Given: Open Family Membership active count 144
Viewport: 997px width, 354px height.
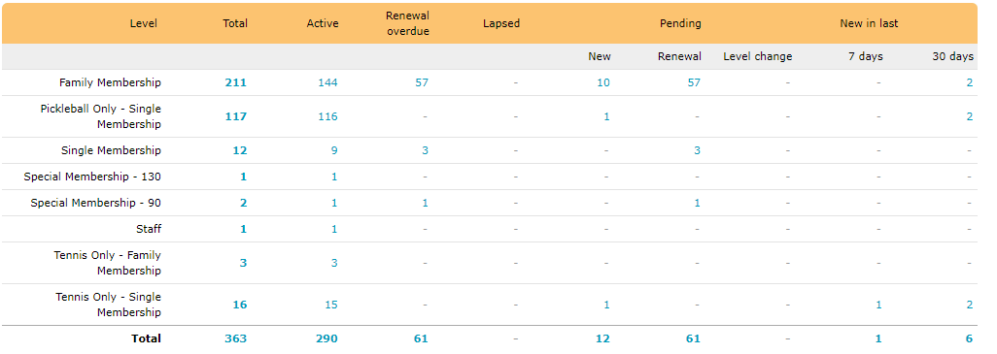Looking at the screenshot, I should (x=327, y=82).
